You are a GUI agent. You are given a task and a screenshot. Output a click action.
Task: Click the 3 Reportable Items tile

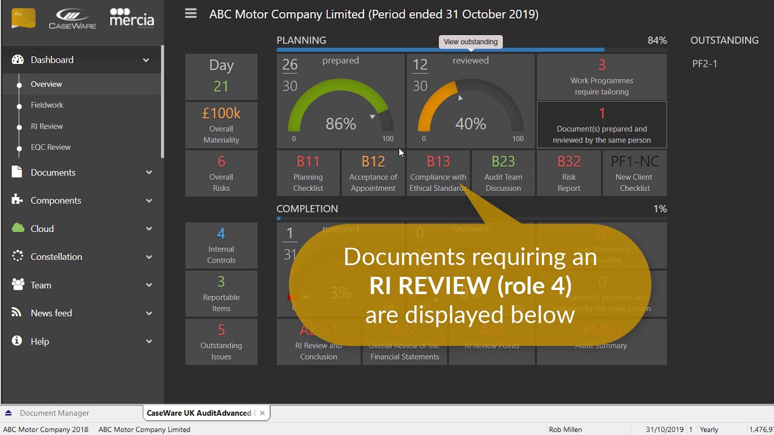(x=221, y=294)
